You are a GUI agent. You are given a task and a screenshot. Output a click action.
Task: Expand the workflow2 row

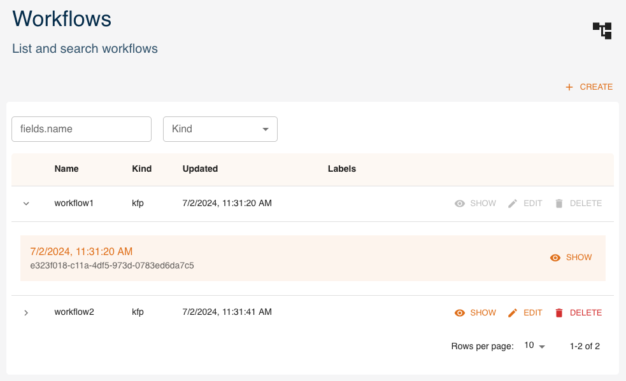point(26,313)
